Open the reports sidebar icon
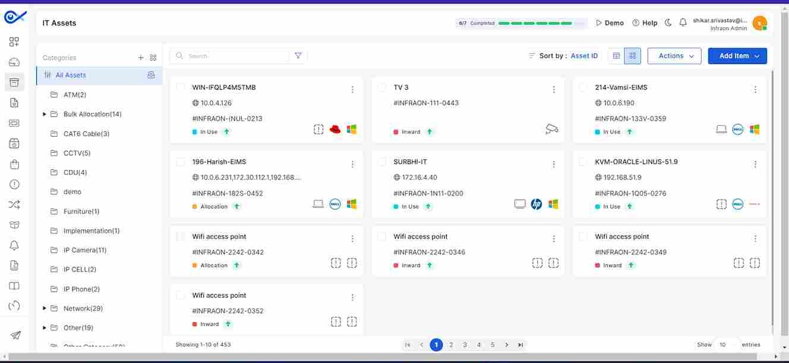Image resolution: width=789 pixels, height=363 pixels. click(14, 266)
